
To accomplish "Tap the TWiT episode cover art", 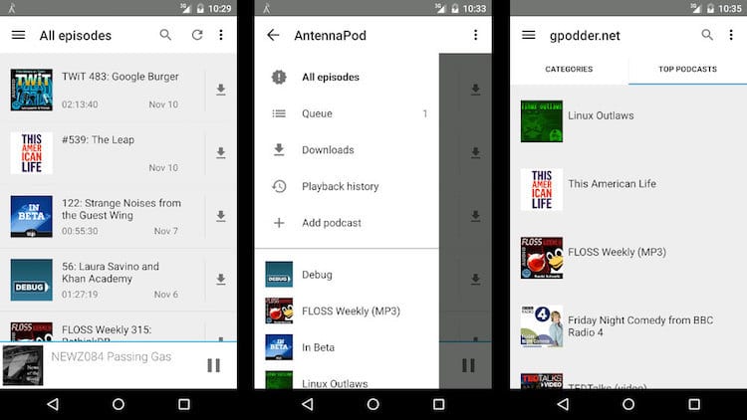I will click(x=32, y=90).
